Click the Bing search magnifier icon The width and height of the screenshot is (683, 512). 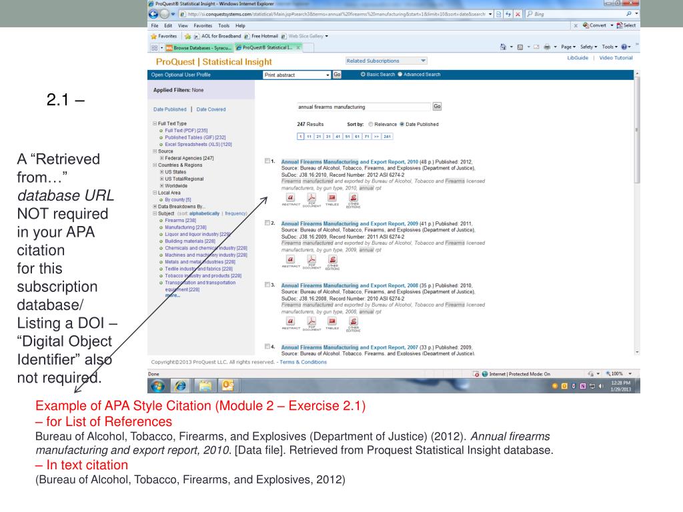pyautogui.click(x=628, y=14)
